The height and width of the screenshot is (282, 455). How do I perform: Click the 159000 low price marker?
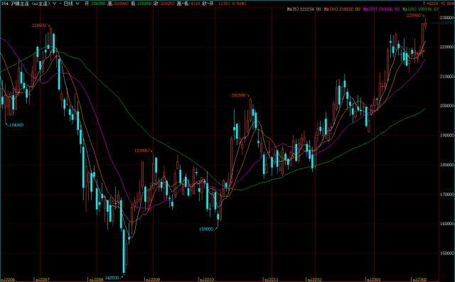pyautogui.click(x=206, y=229)
